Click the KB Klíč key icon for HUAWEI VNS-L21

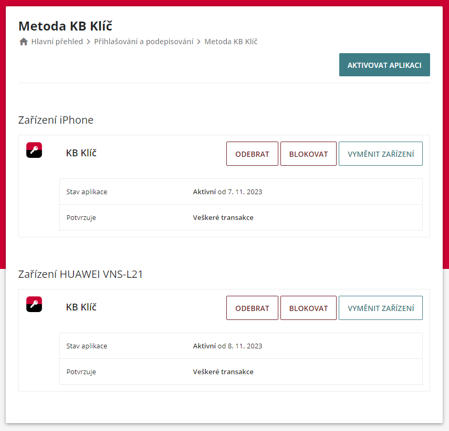[34, 304]
